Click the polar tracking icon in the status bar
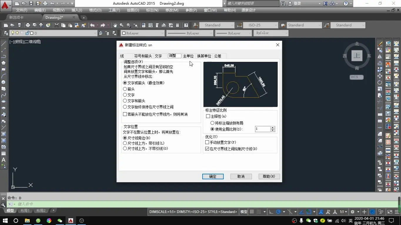This screenshot has width=401, height=225. pyautogui.click(x=278, y=212)
